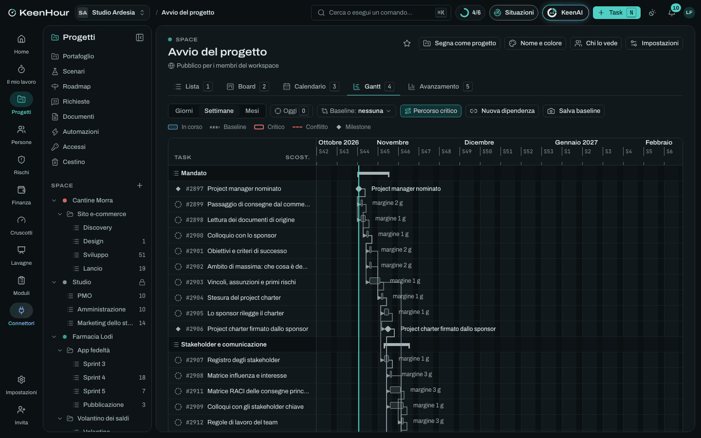Open Il mio lavoro section

(21, 74)
